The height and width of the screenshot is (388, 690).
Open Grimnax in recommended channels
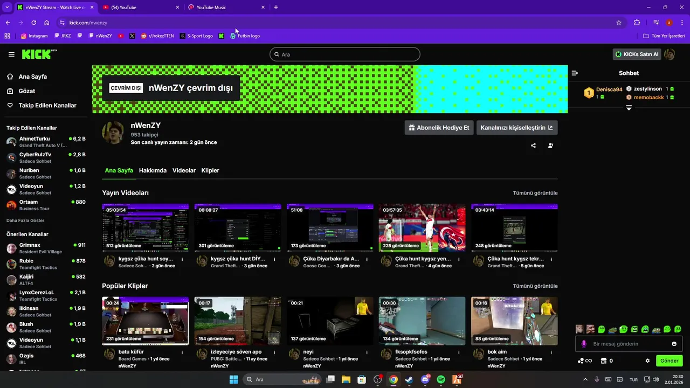(x=46, y=248)
